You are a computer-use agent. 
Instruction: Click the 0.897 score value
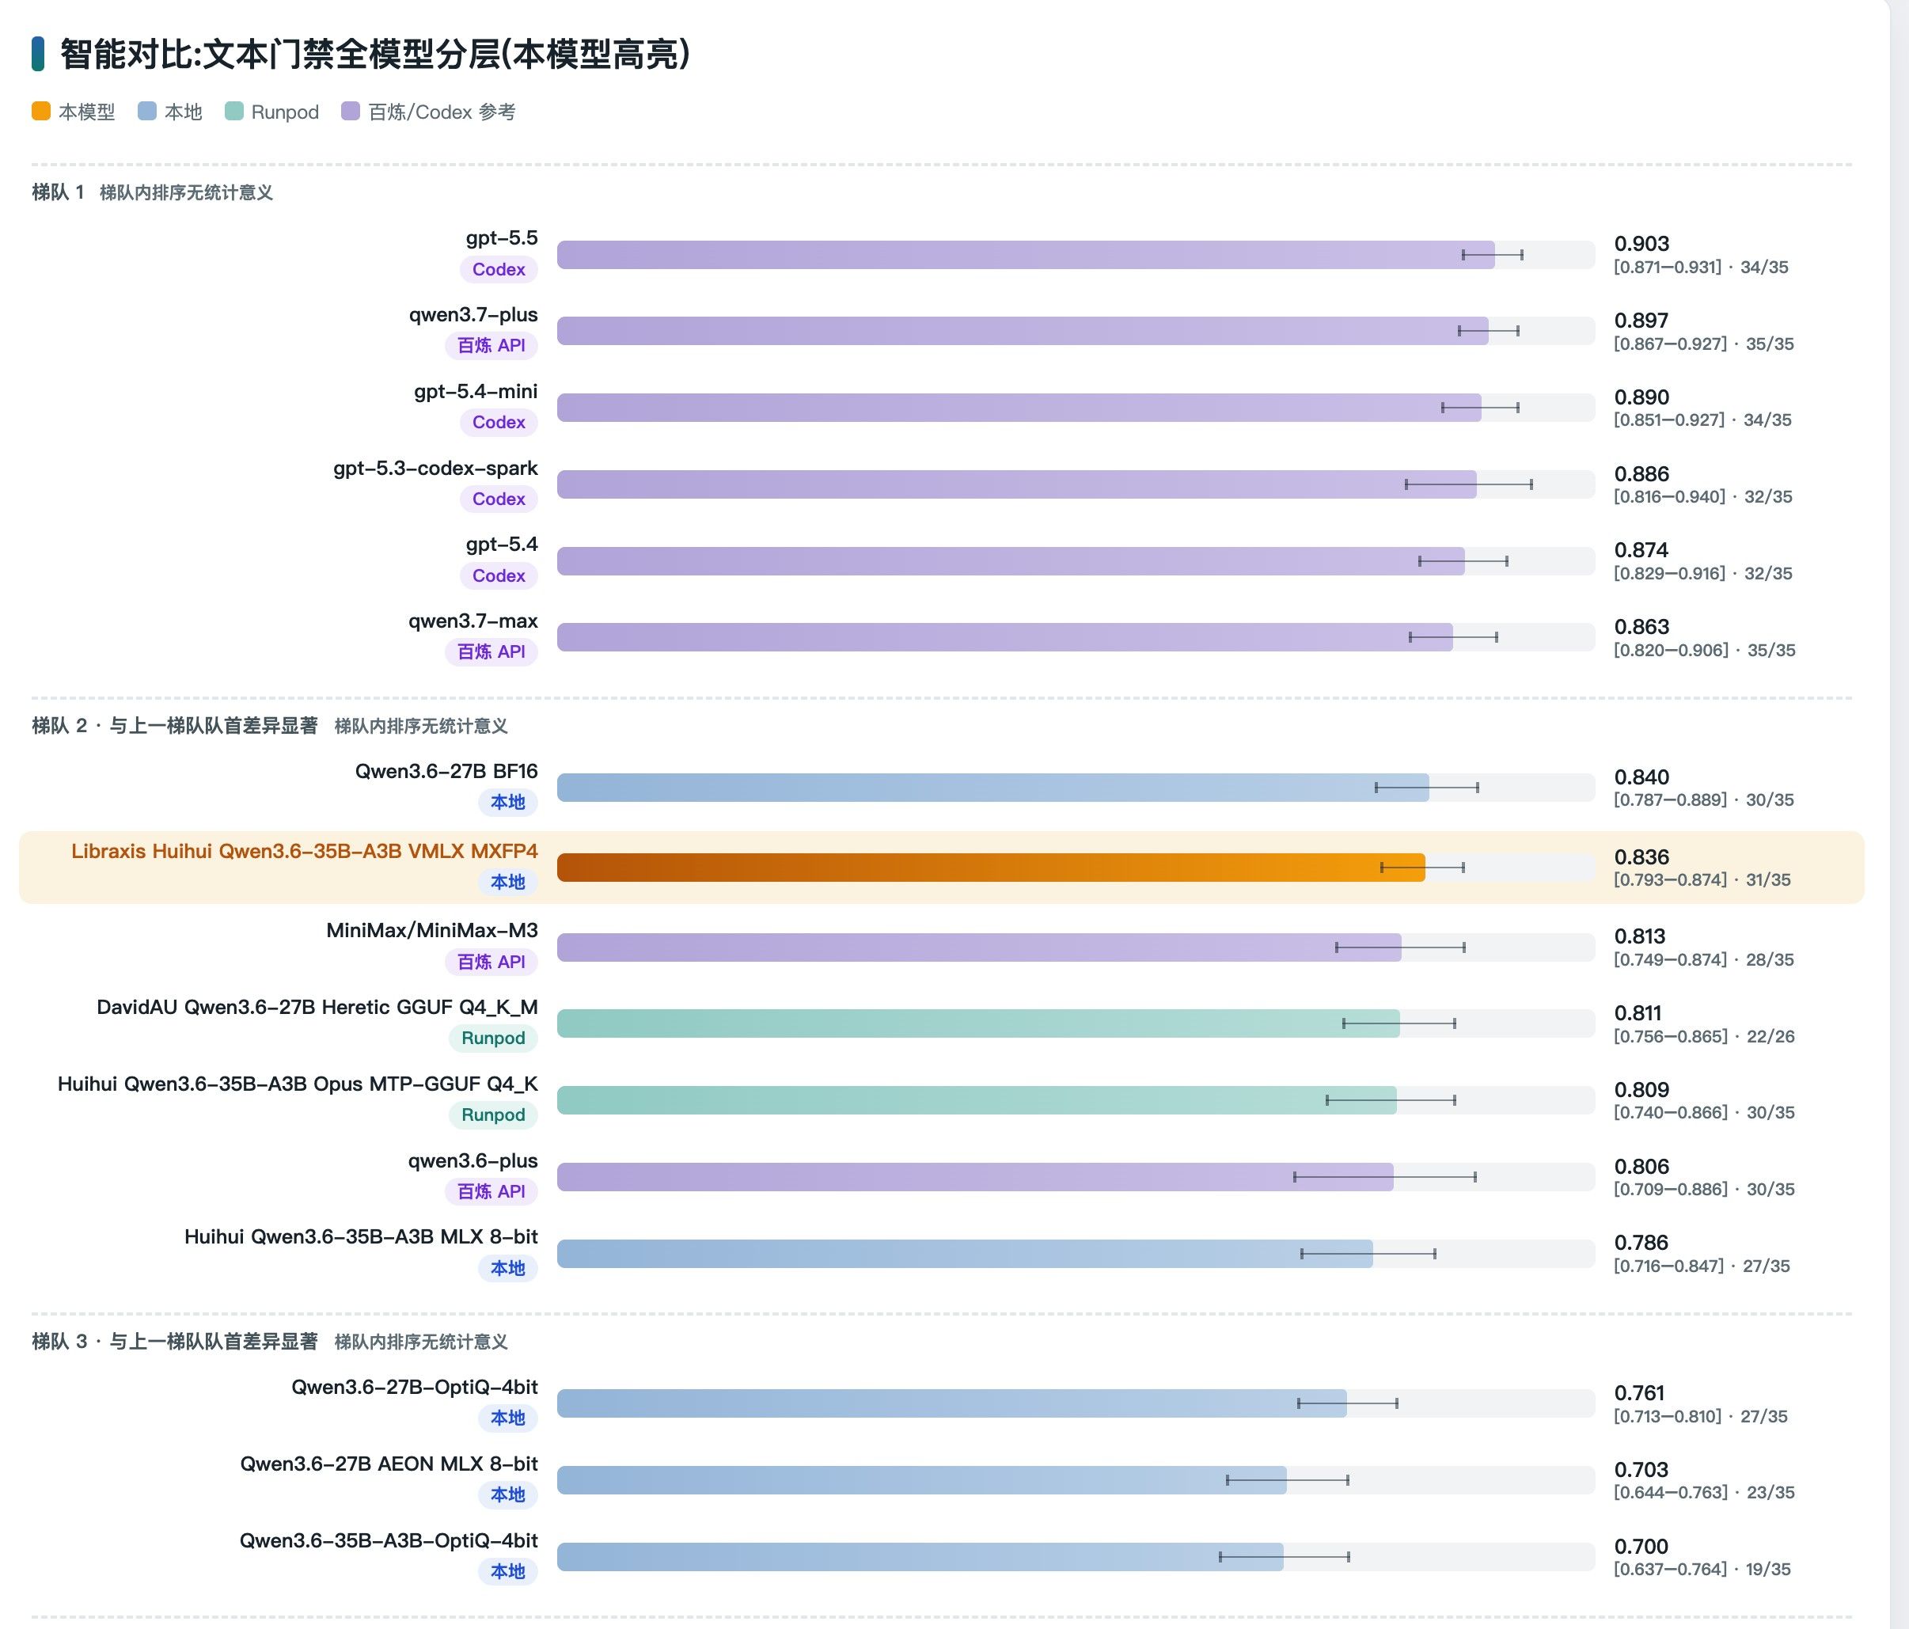pos(1641,321)
